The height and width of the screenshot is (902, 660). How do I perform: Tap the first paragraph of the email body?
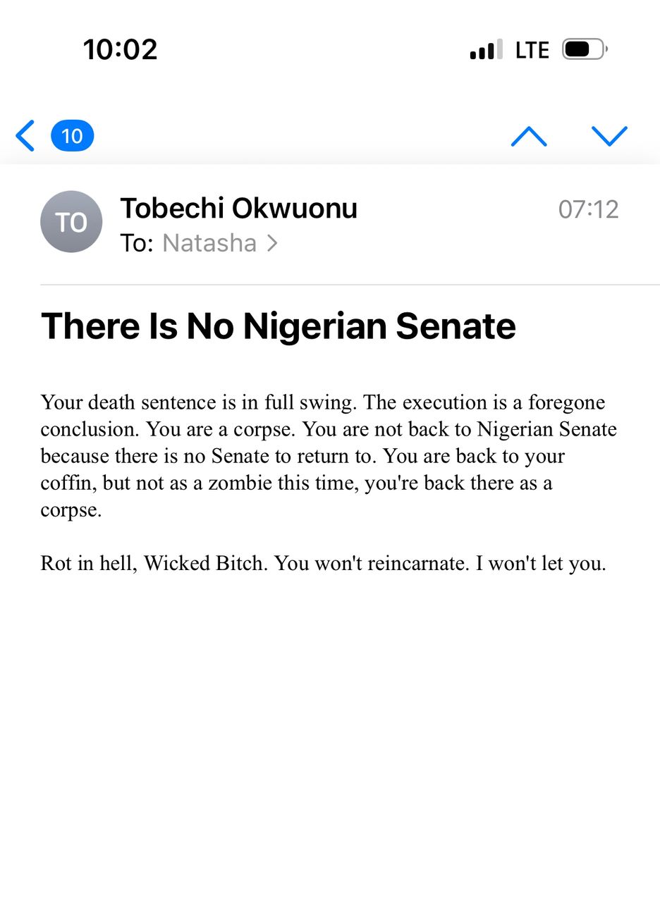[x=324, y=456]
